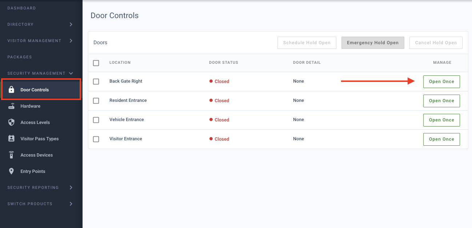
Task: Click the Hardware router icon in sidebar
Action: coord(11,106)
